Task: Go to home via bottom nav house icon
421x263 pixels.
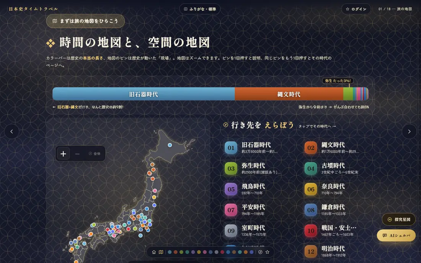Action: tap(154, 252)
